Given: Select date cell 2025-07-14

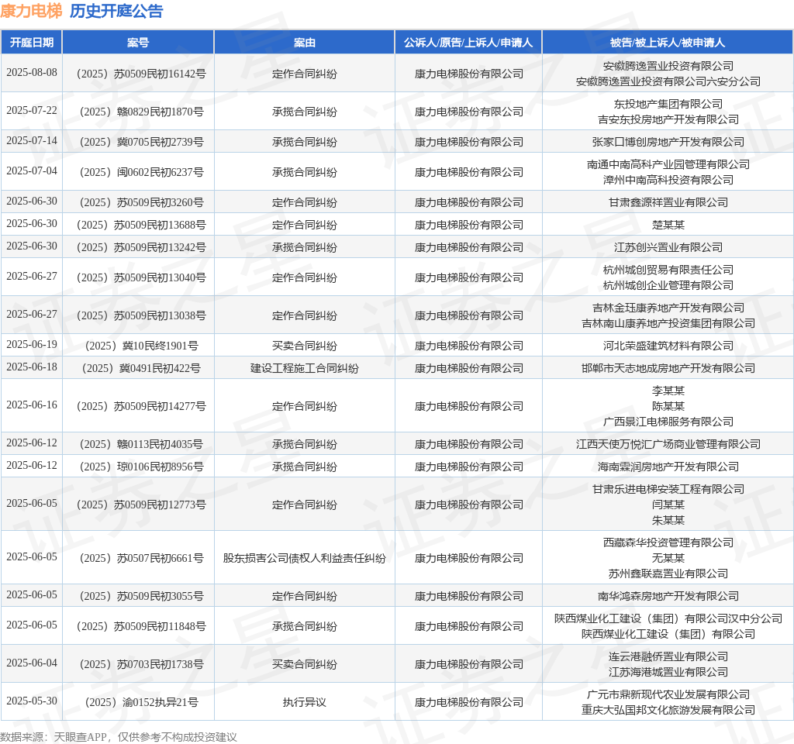Looking at the screenshot, I should pos(31,141).
